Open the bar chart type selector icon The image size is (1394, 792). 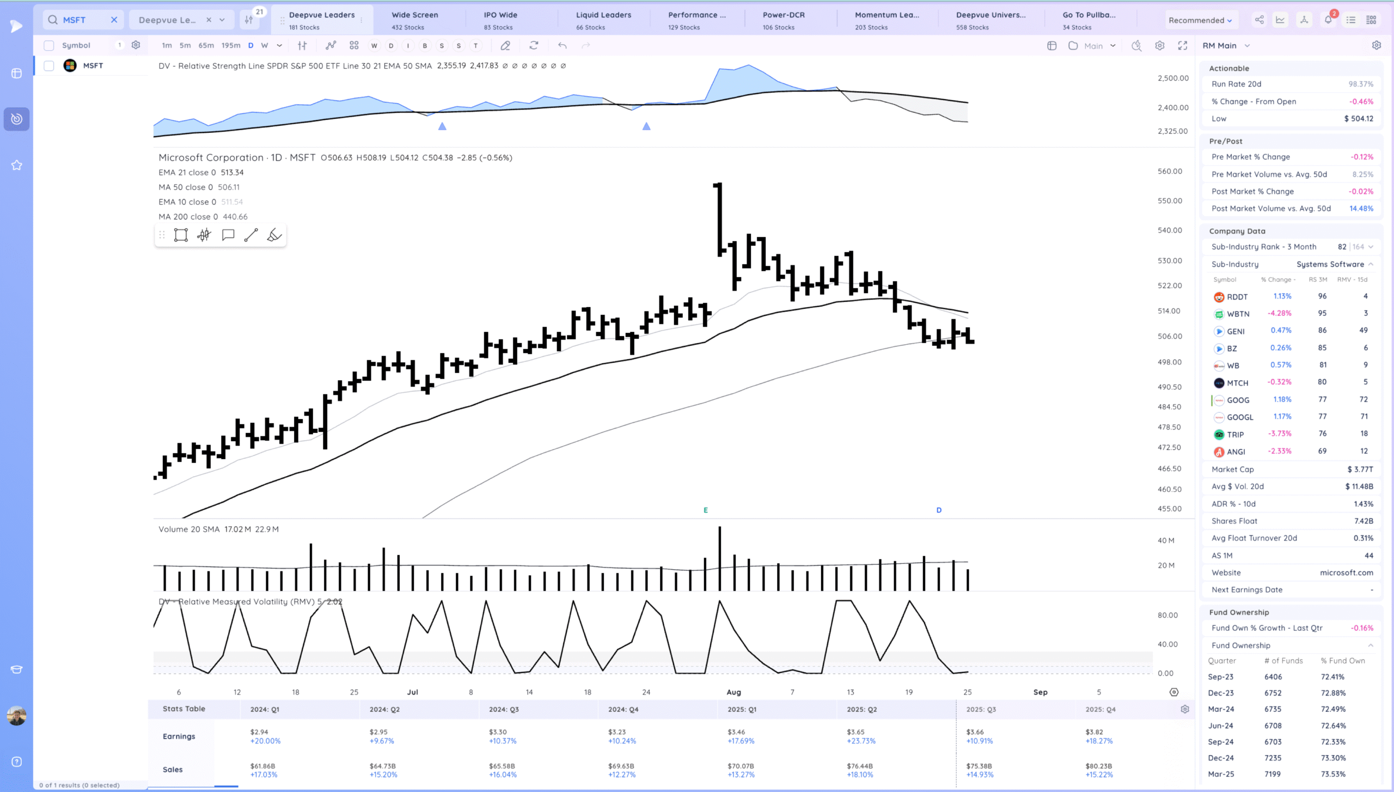302,46
